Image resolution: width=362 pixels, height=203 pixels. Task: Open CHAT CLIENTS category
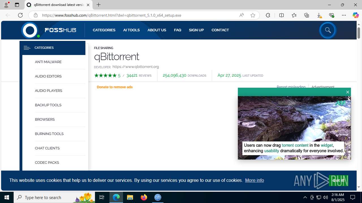point(47,148)
